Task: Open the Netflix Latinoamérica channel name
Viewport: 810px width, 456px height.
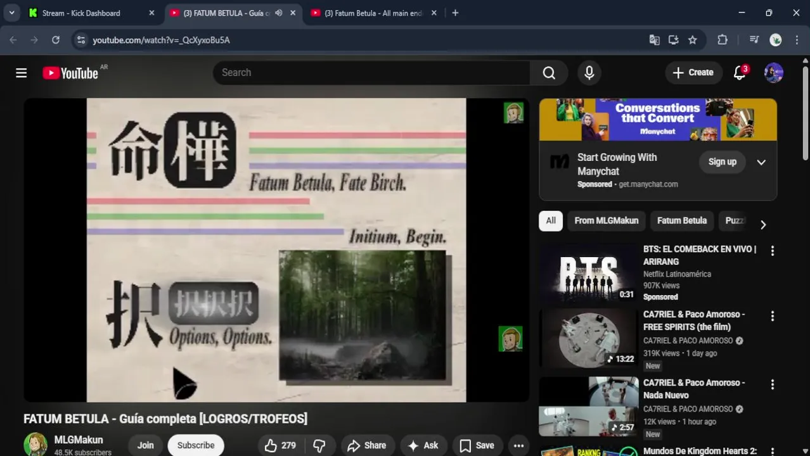Action: [677, 274]
